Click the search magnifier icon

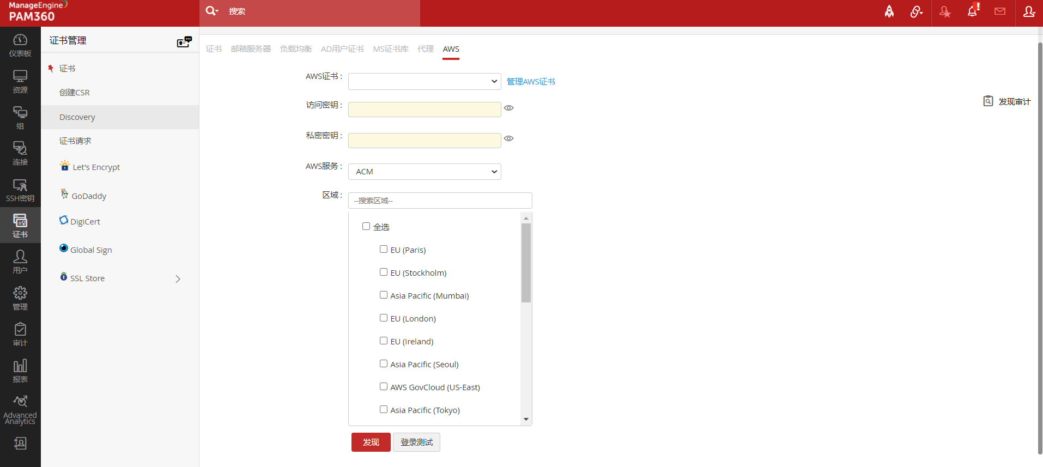[211, 11]
